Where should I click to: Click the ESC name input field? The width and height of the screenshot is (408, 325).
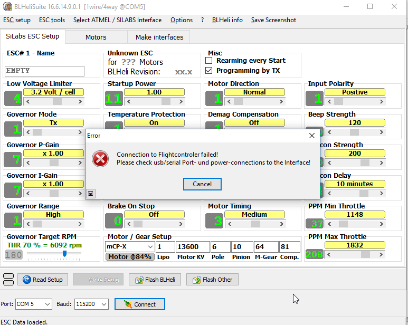tap(44, 71)
